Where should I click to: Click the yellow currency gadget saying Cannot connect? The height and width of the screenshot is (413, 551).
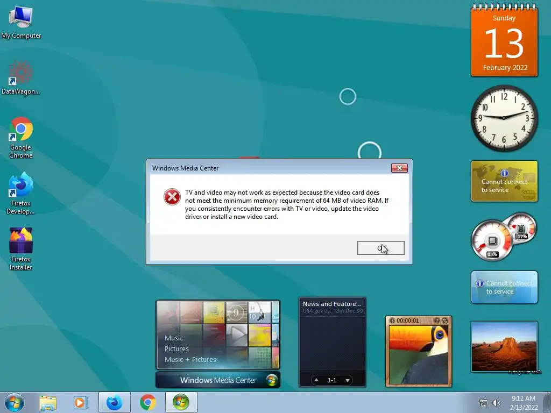coord(504,181)
